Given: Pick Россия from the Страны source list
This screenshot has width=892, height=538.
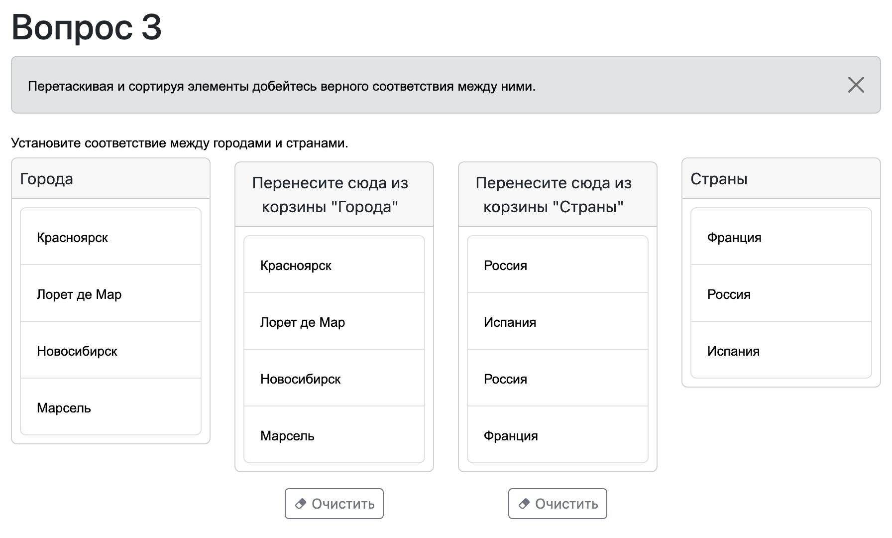Looking at the screenshot, I should (781, 294).
